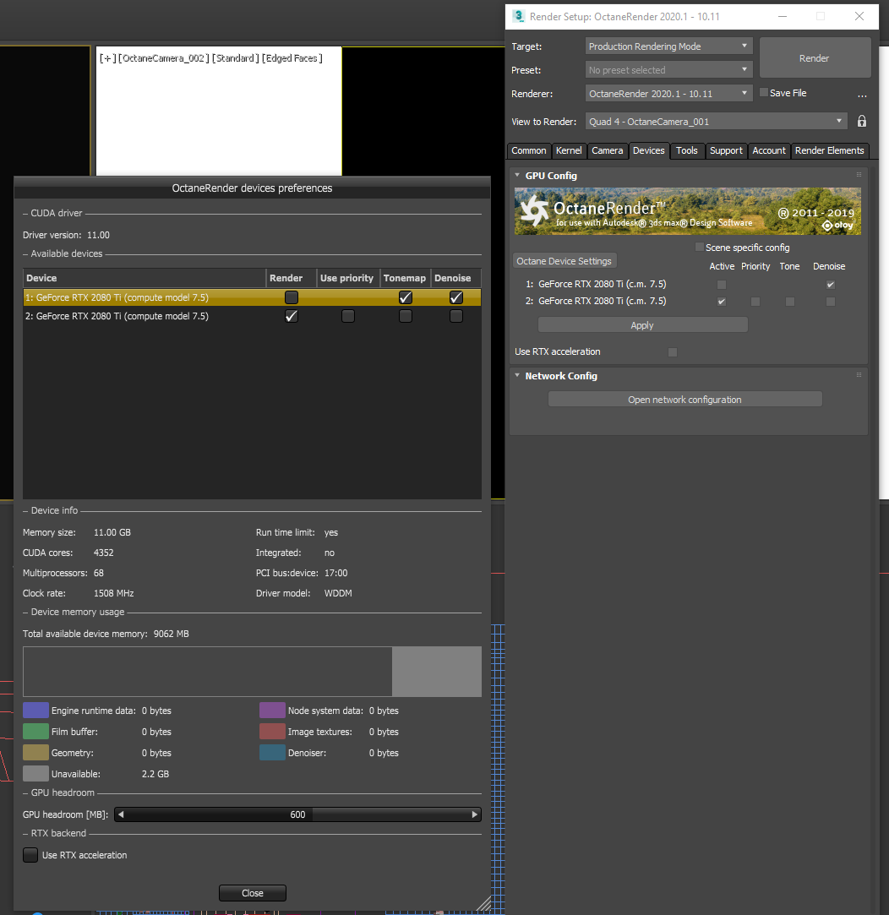This screenshot has width=889, height=915.
Task: Select device row 1: GeForce RTX 2080 Ti
Action: pyautogui.click(x=252, y=297)
